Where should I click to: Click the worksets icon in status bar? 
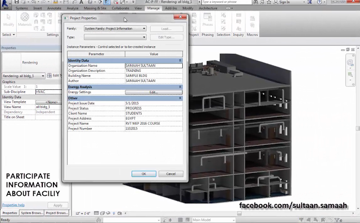click(x=99, y=220)
